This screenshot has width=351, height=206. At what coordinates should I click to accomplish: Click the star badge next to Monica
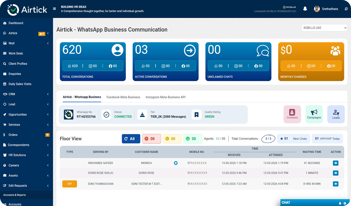click(x=176, y=163)
